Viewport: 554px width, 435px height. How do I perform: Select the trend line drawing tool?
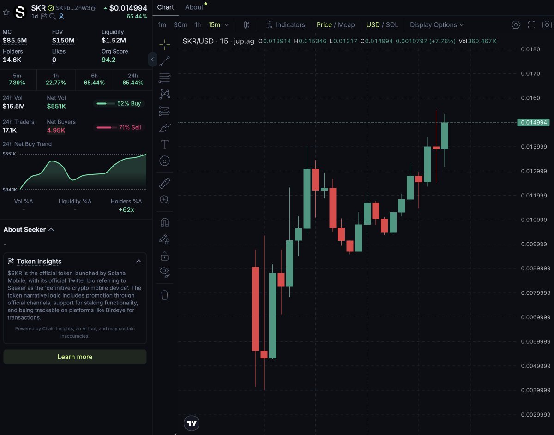click(x=165, y=61)
